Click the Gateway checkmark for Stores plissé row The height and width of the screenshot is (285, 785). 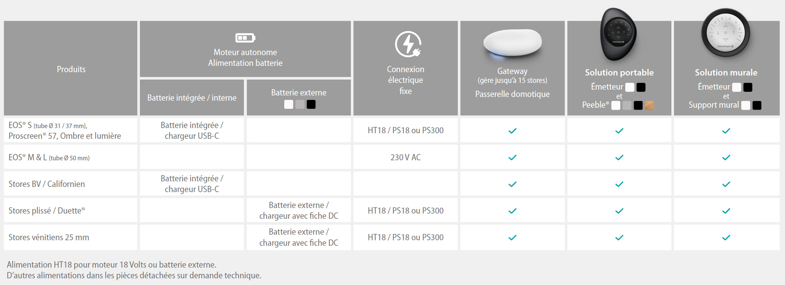pos(512,211)
